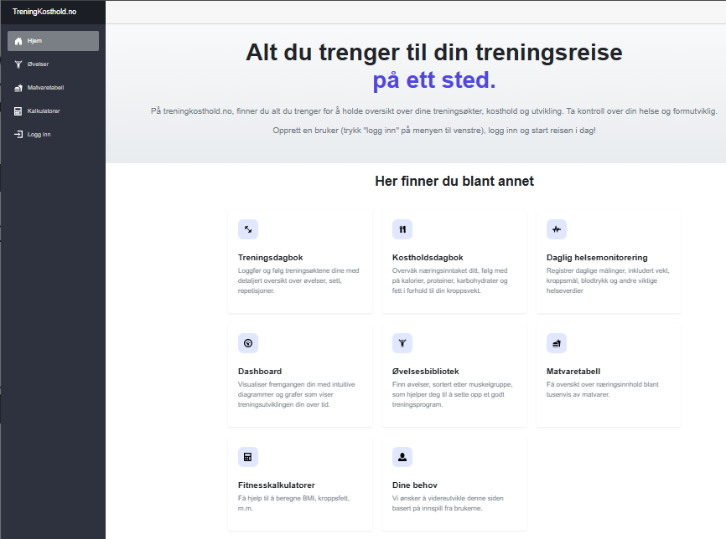Image resolution: width=726 pixels, height=539 pixels.
Task: Select the Fitnesskalkulatorer card heading
Action: point(277,485)
